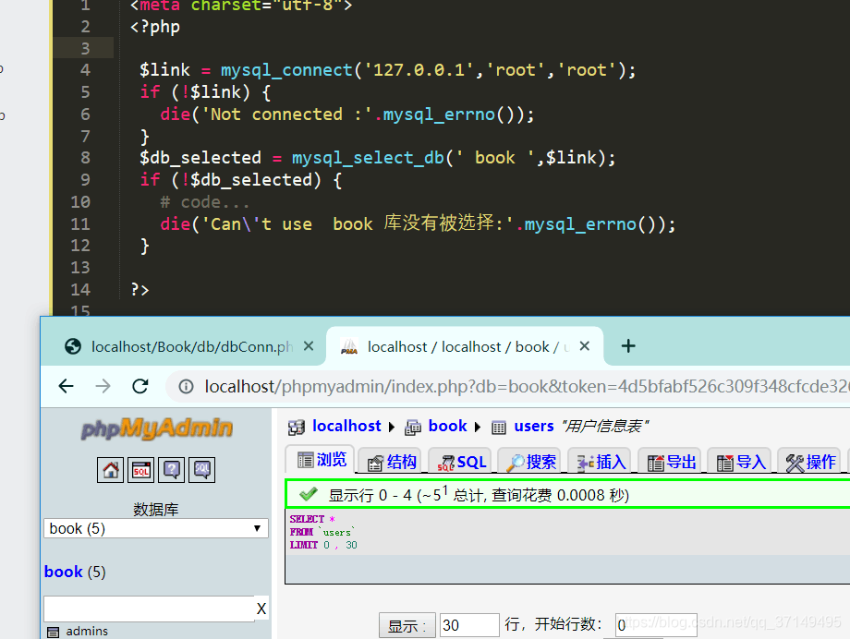
Task: Click the `users` table name in query
Action: point(336,532)
